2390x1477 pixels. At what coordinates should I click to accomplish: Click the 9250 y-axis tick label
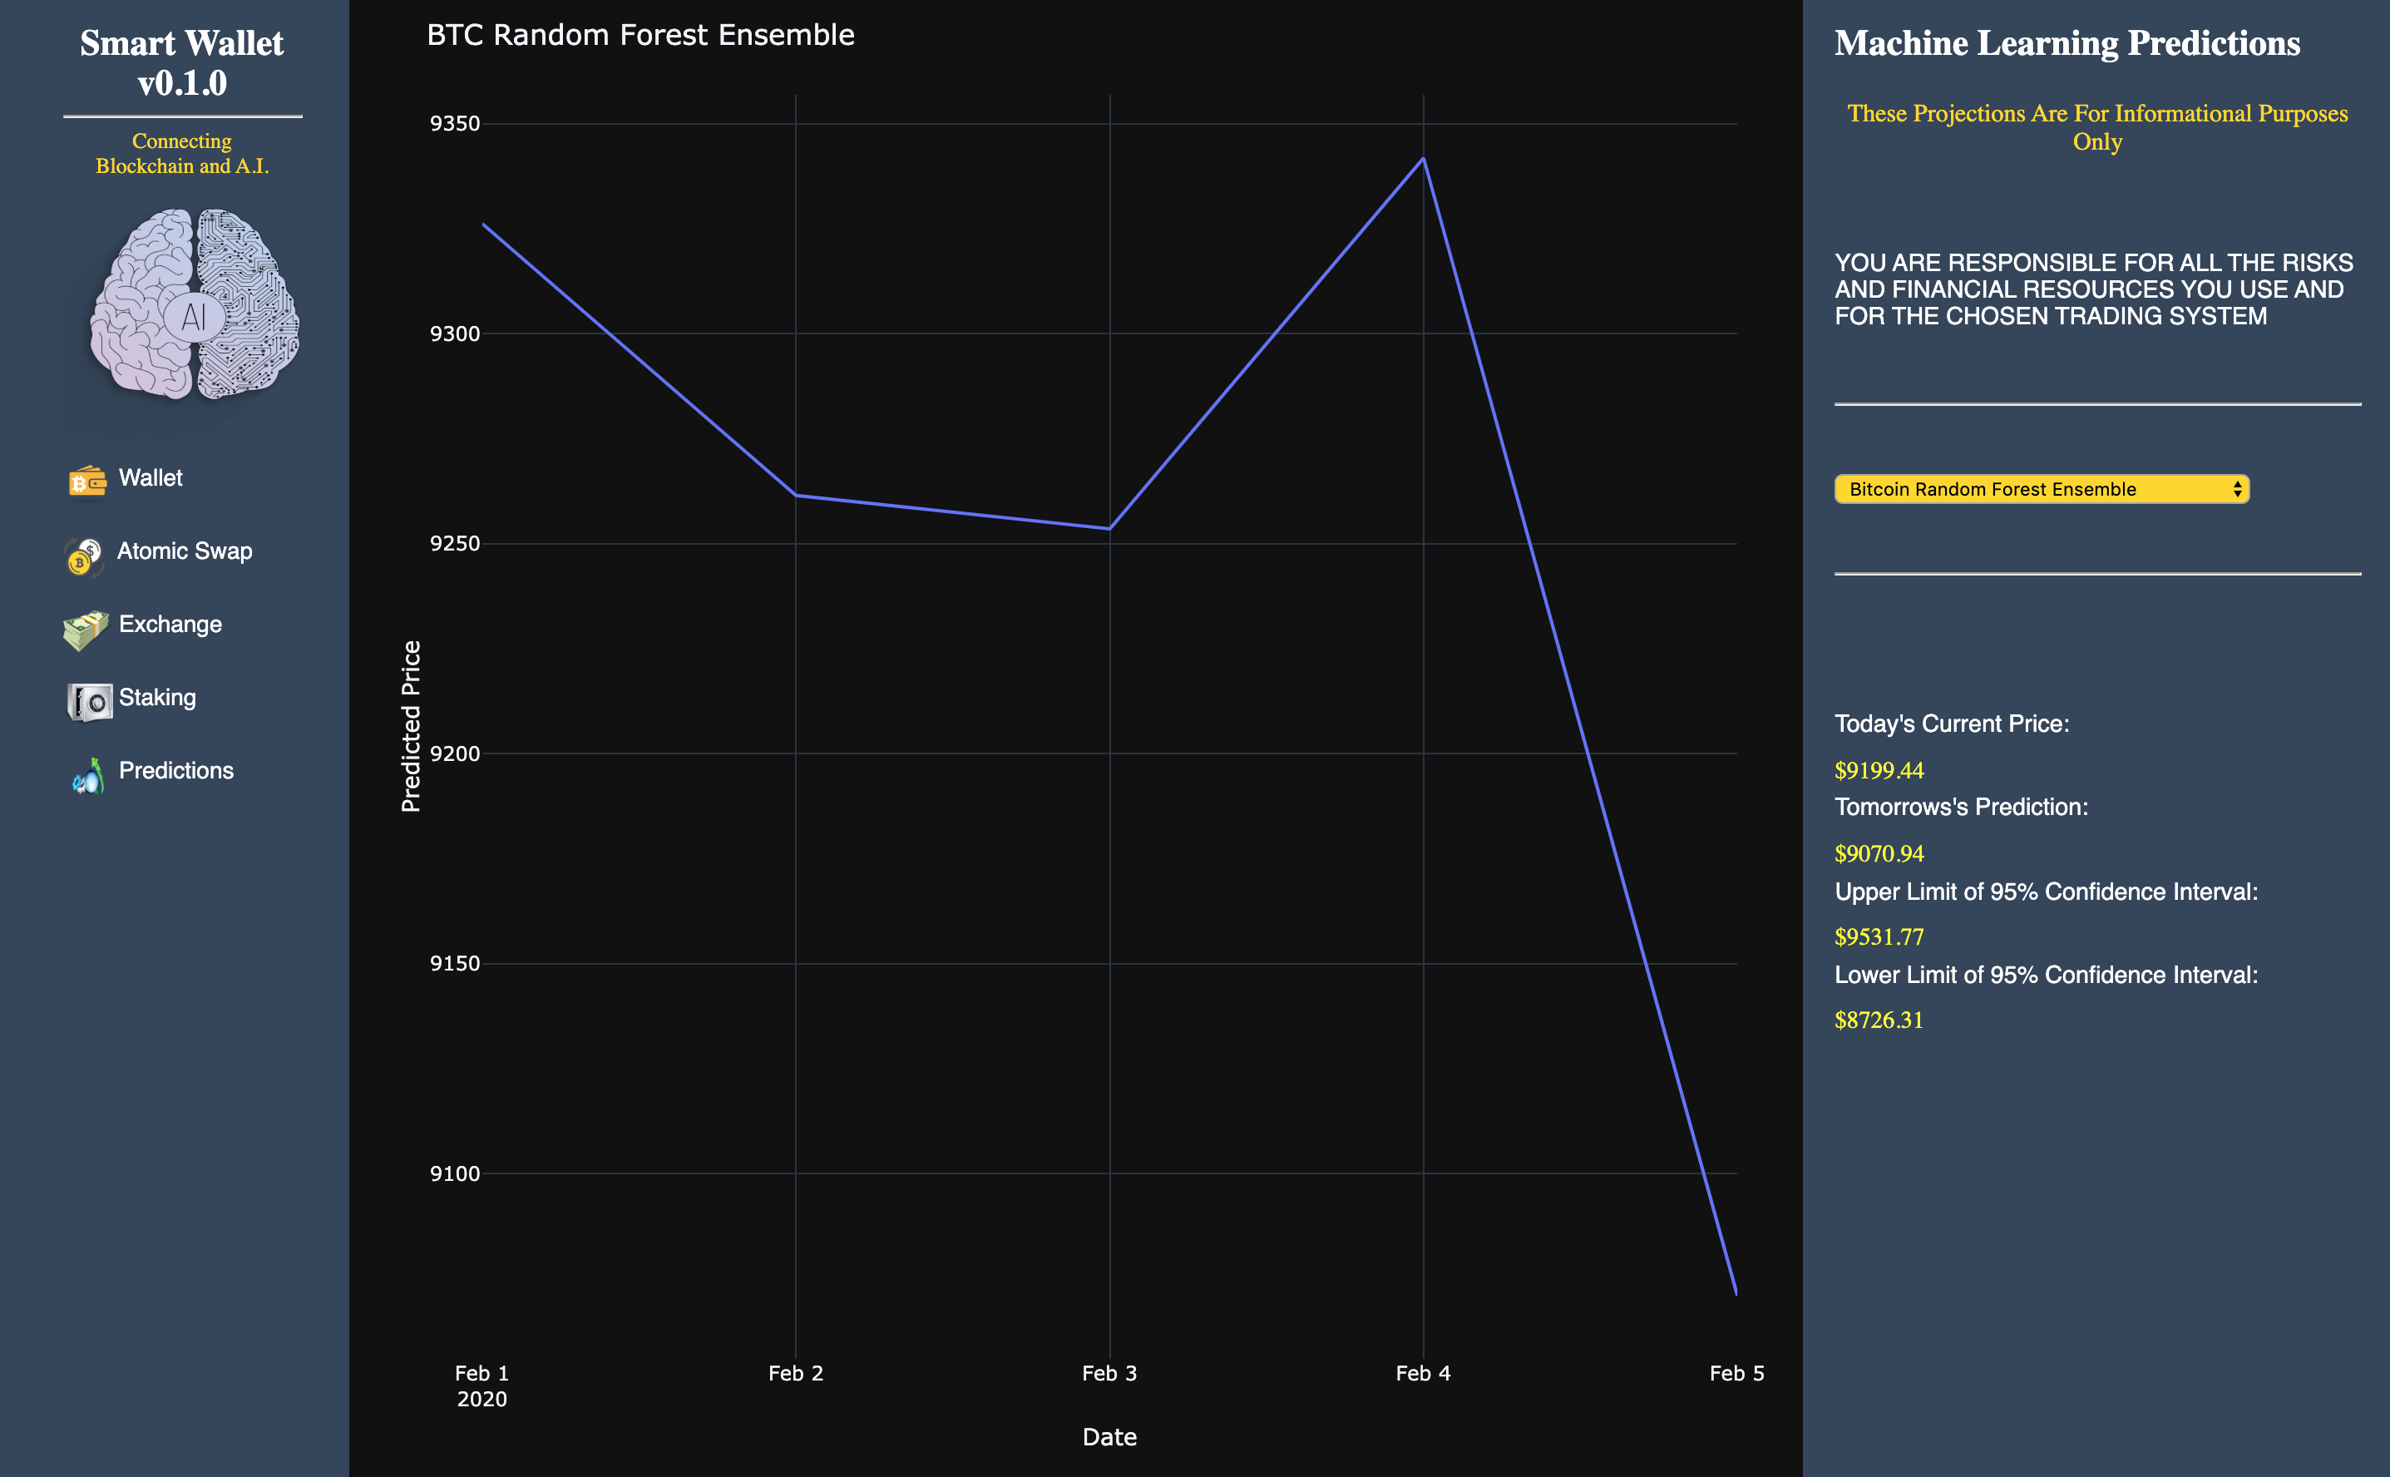(455, 544)
